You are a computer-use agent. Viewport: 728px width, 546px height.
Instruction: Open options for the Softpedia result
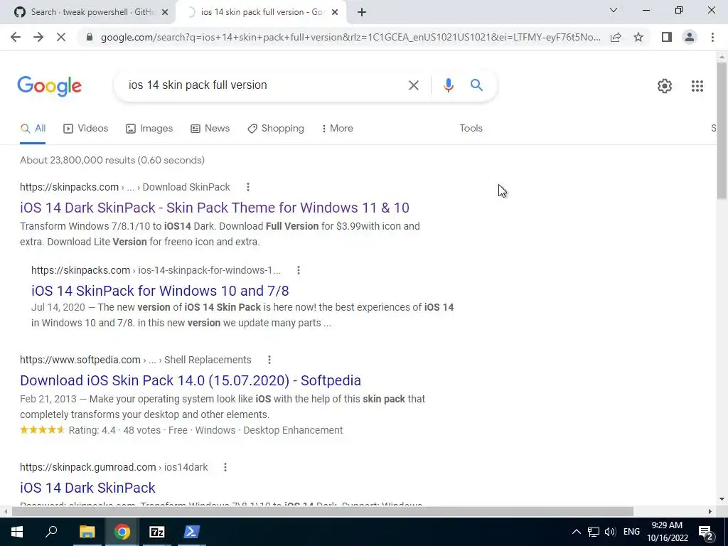(269, 360)
